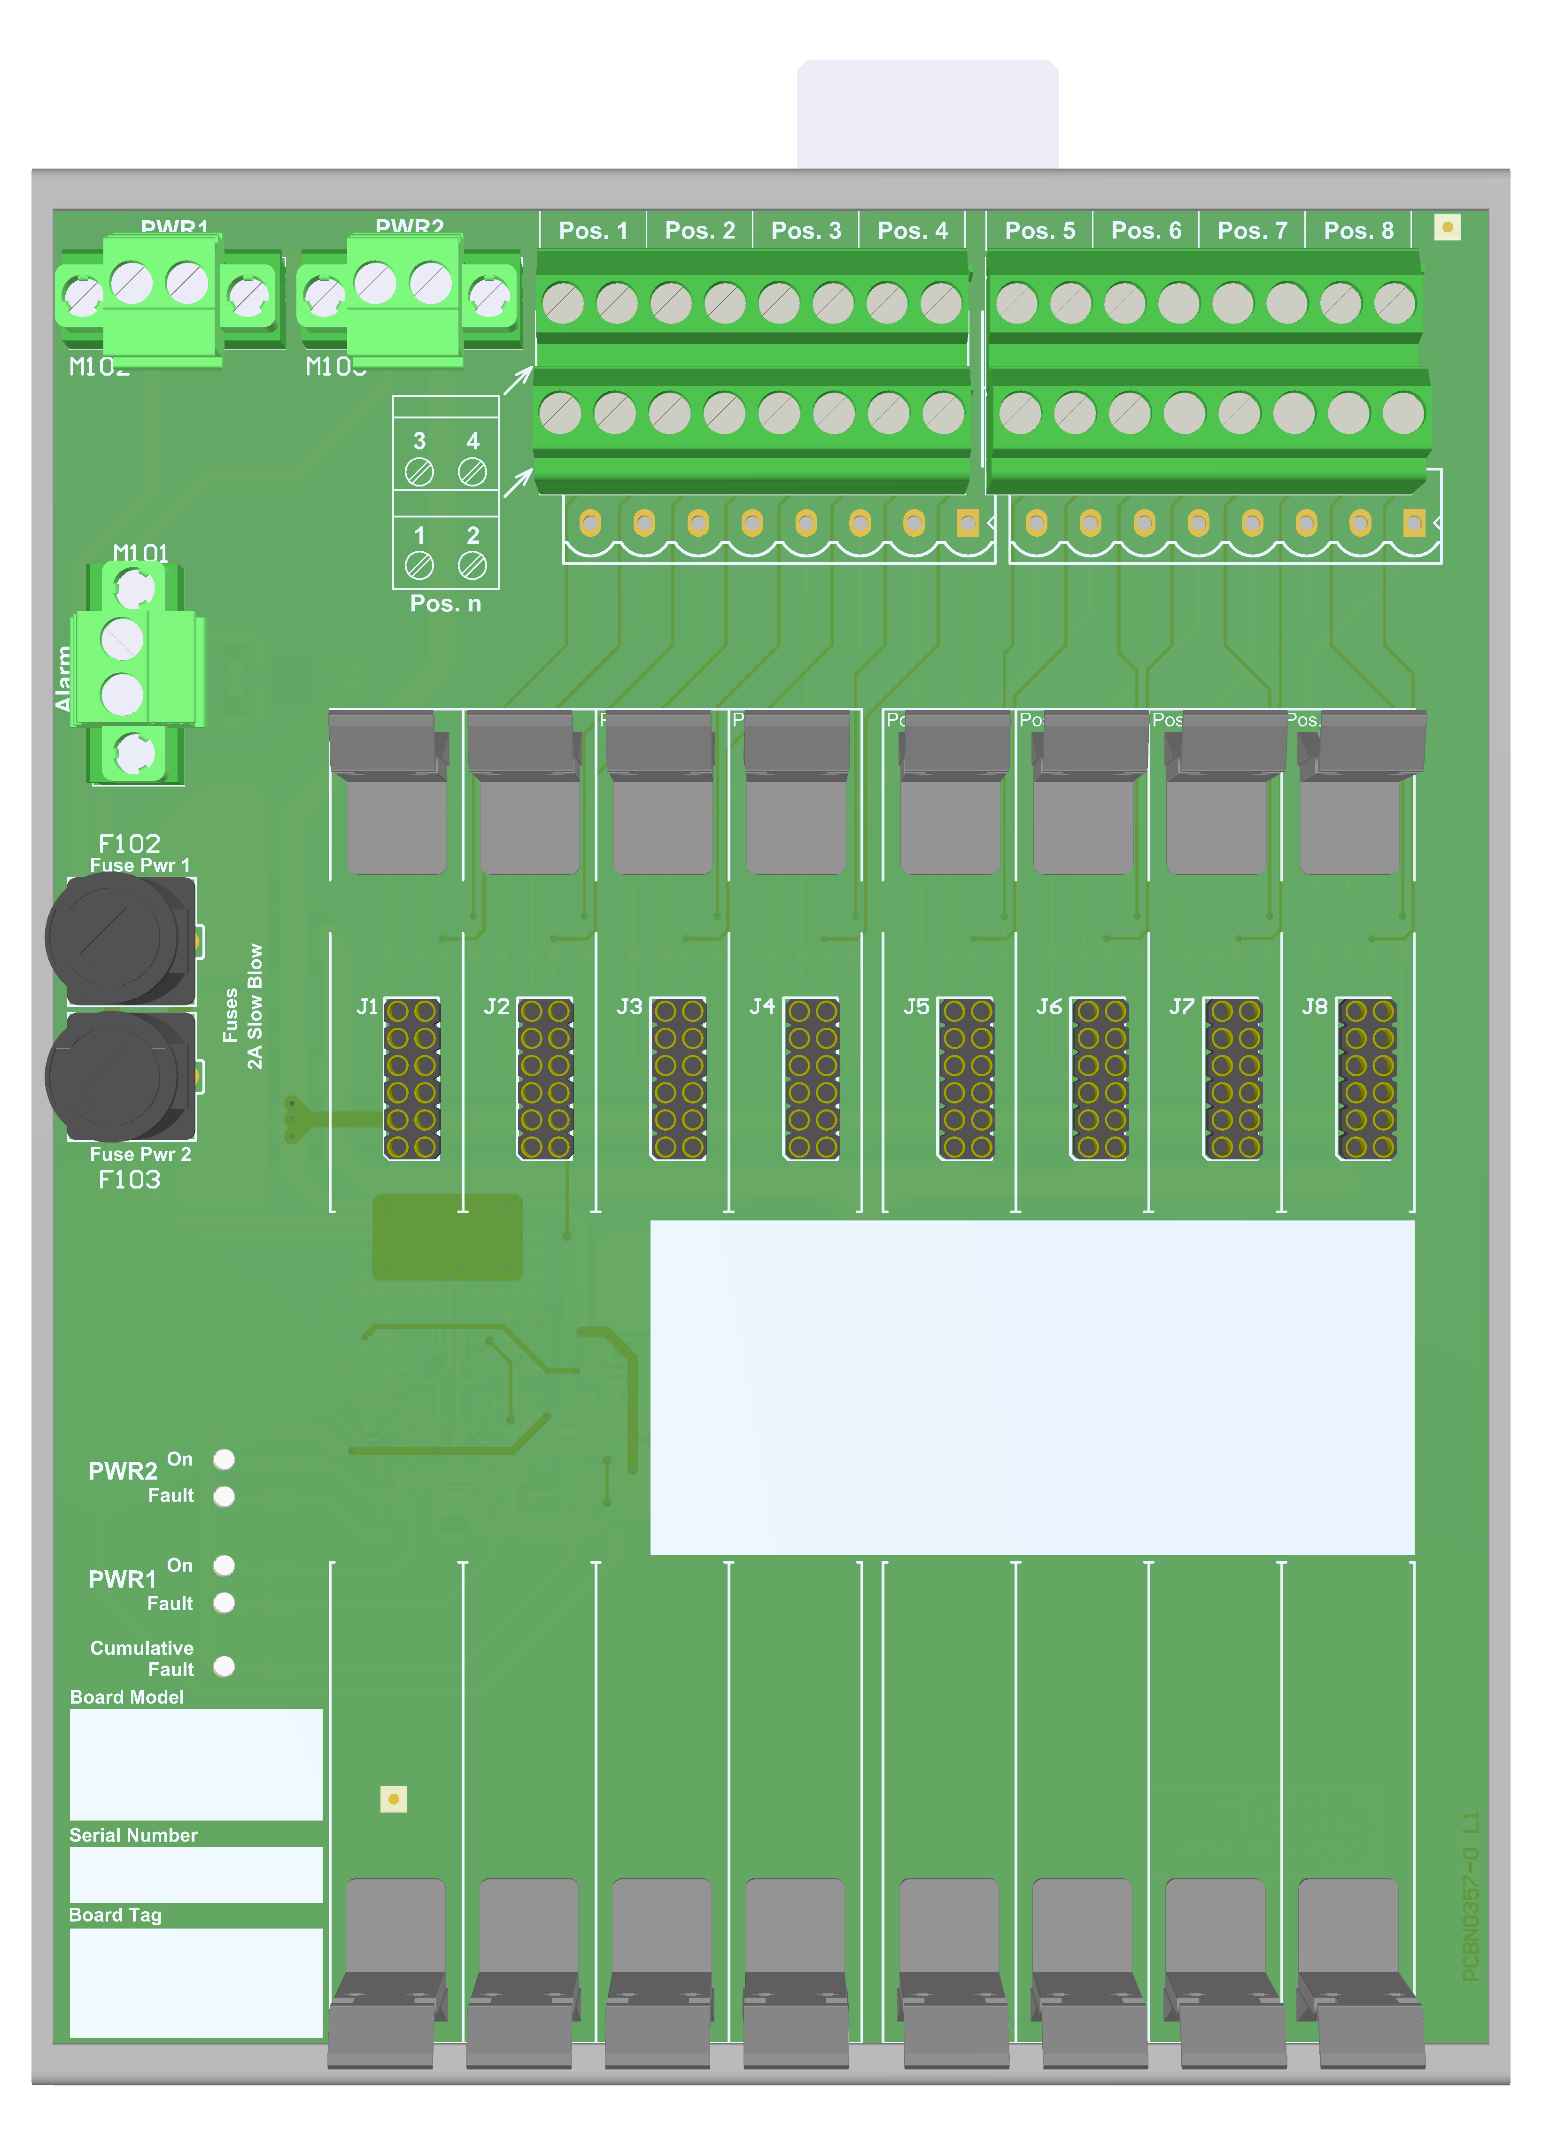Click the Cumulative Fault indicator LED
Image resolution: width=1542 pixels, height=2130 pixels.
point(224,1666)
